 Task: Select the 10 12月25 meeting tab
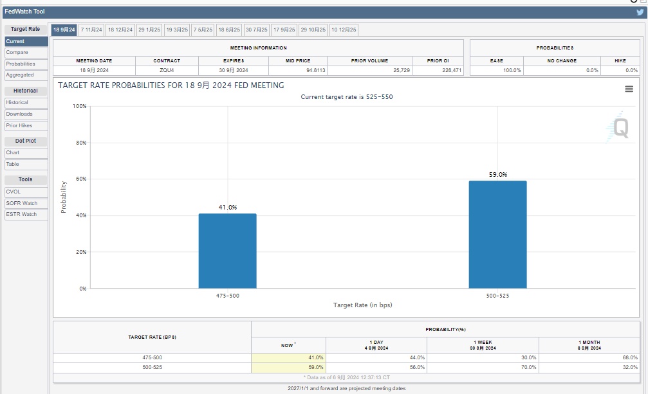pyautogui.click(x=344, y=30)
